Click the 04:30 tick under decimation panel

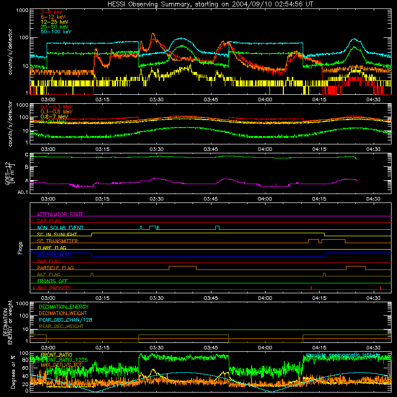(x=373, y=348)
